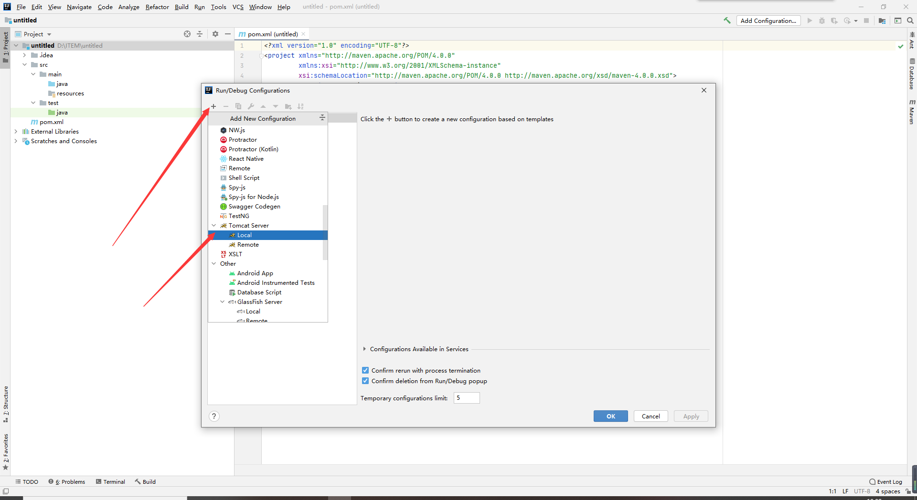Viewport: 917px width, 500px height.
Task: Open the Refactor menu
Action: coord(157,7)
